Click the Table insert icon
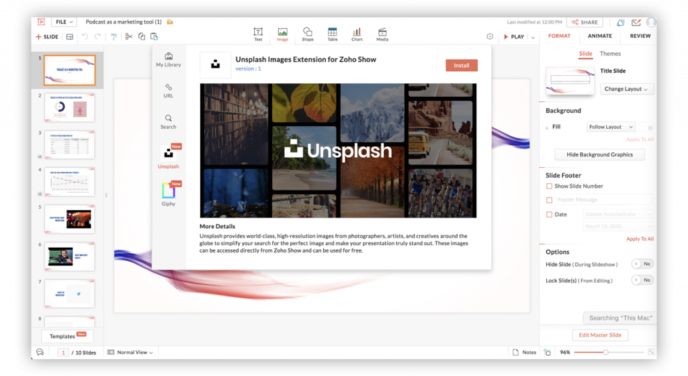Viewport: 688px width, 376px height. 332,34
